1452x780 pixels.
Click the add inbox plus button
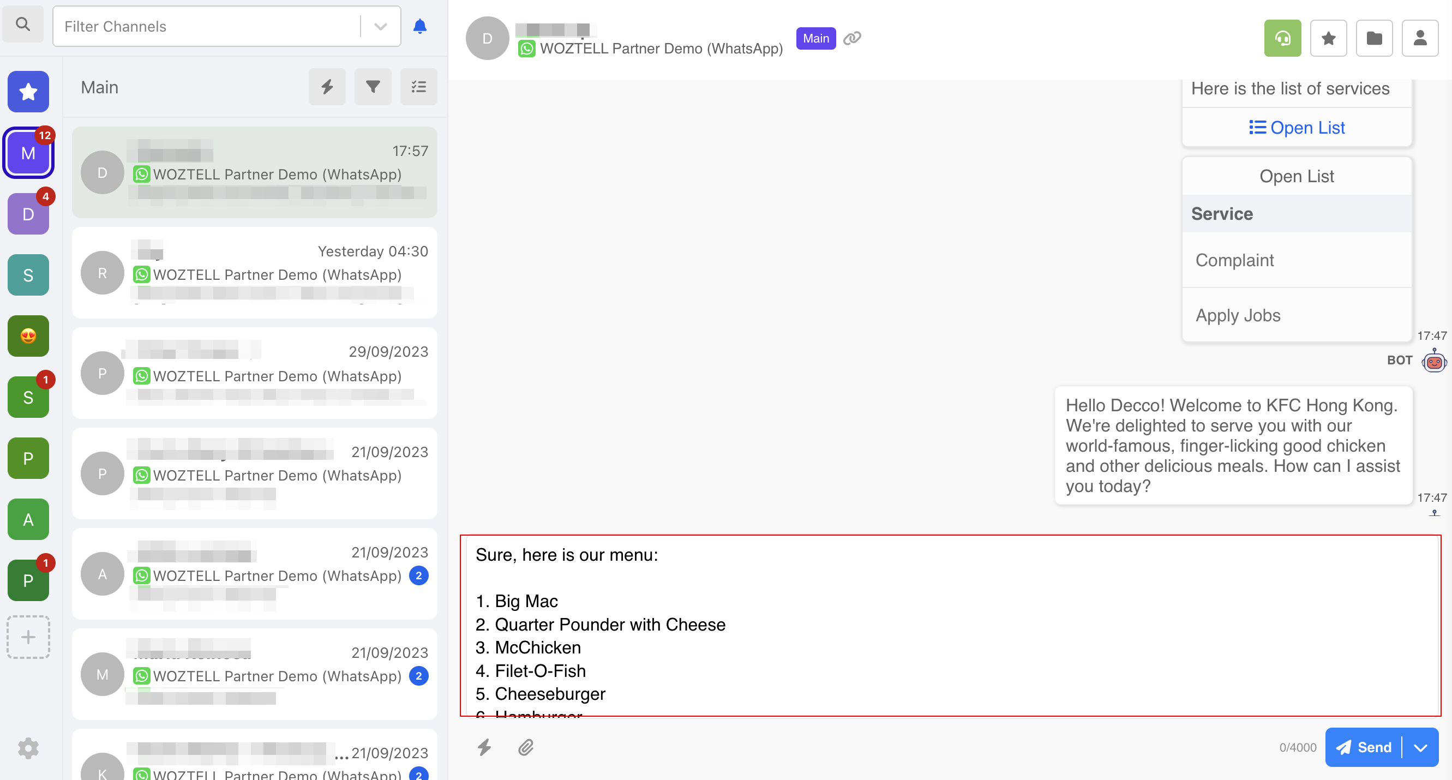click(x=28, y=637)
